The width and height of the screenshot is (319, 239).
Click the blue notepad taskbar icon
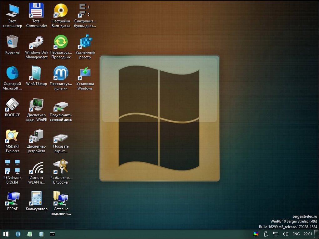[x=41, y=234]
